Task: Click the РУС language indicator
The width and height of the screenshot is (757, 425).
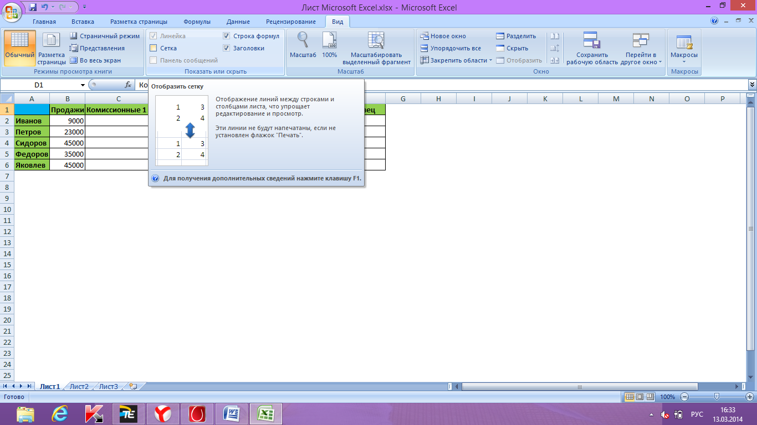Action: click(697, 414)
